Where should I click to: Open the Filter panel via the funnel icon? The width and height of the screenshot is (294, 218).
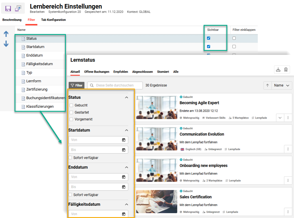[x=76, y=85]
